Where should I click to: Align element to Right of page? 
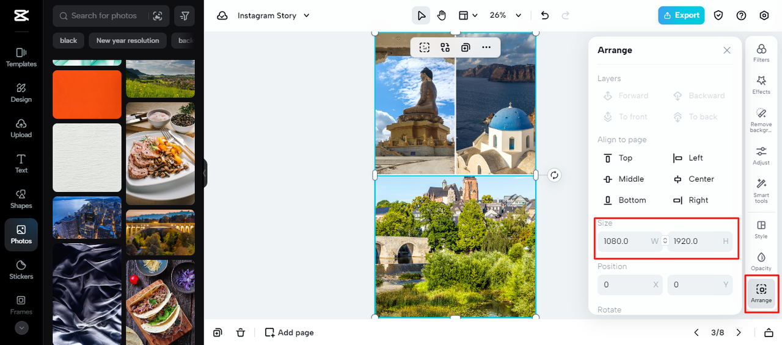point(691,200)
